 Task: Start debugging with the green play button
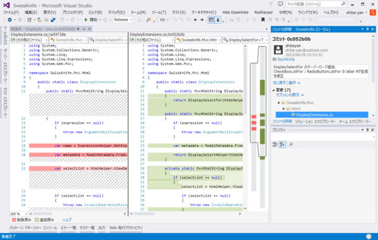pos(86,20)
